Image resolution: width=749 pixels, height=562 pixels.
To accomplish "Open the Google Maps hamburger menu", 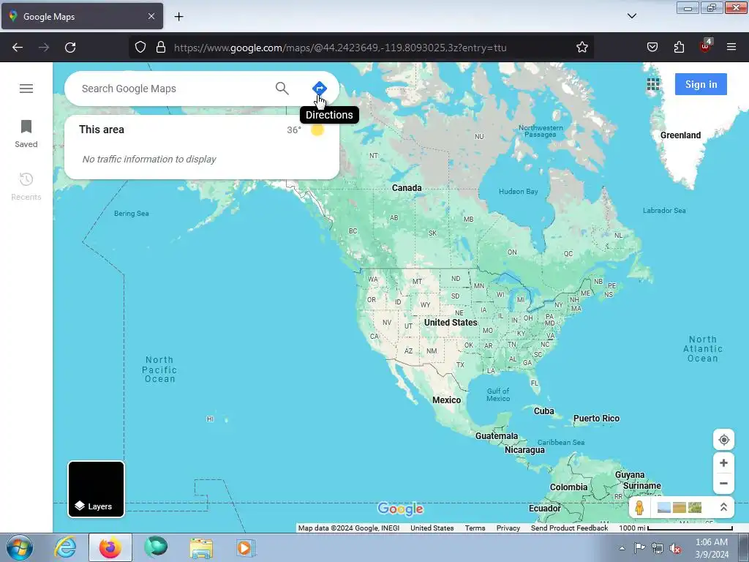I will (26, 89).
